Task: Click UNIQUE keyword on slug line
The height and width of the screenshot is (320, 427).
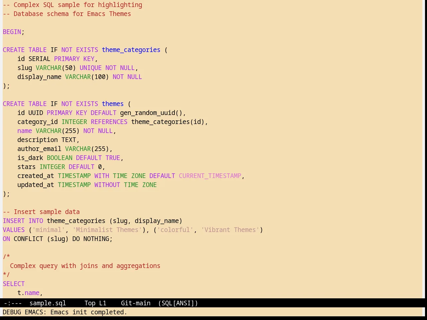Action: click(x=91, y=68)
